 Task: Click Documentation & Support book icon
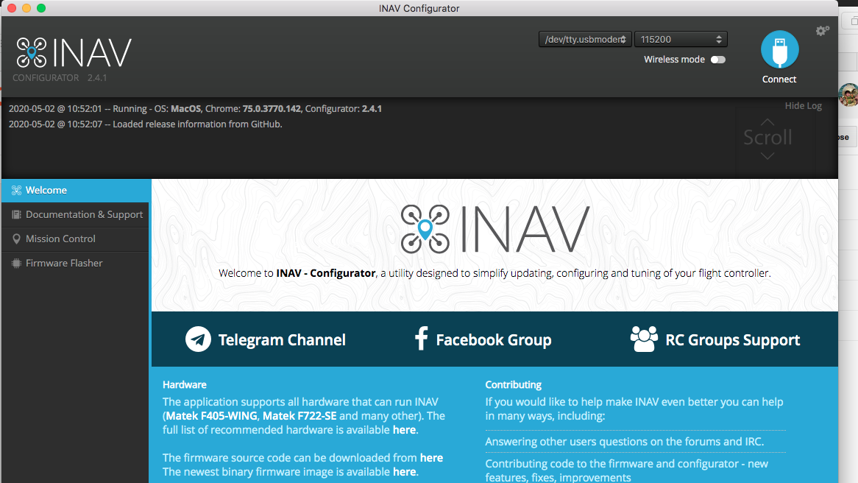click(16, 215)
